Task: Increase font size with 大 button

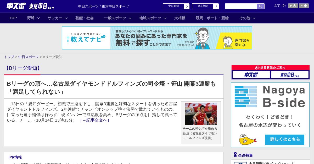Action: tap(293, 6)
